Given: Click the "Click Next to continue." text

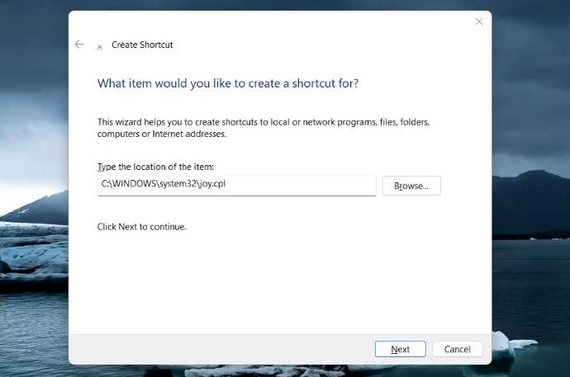Looking at the screenshot, I should coord(142,227).
